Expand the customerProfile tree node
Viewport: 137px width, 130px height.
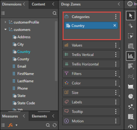pyautogui.click(x=5, y=22)
